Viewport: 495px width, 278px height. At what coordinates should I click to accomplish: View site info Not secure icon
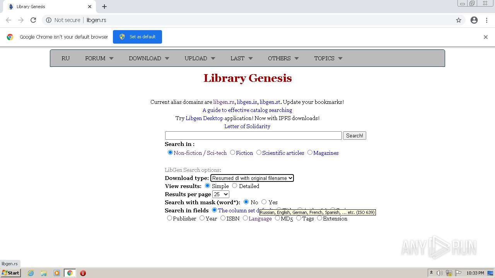49,20
